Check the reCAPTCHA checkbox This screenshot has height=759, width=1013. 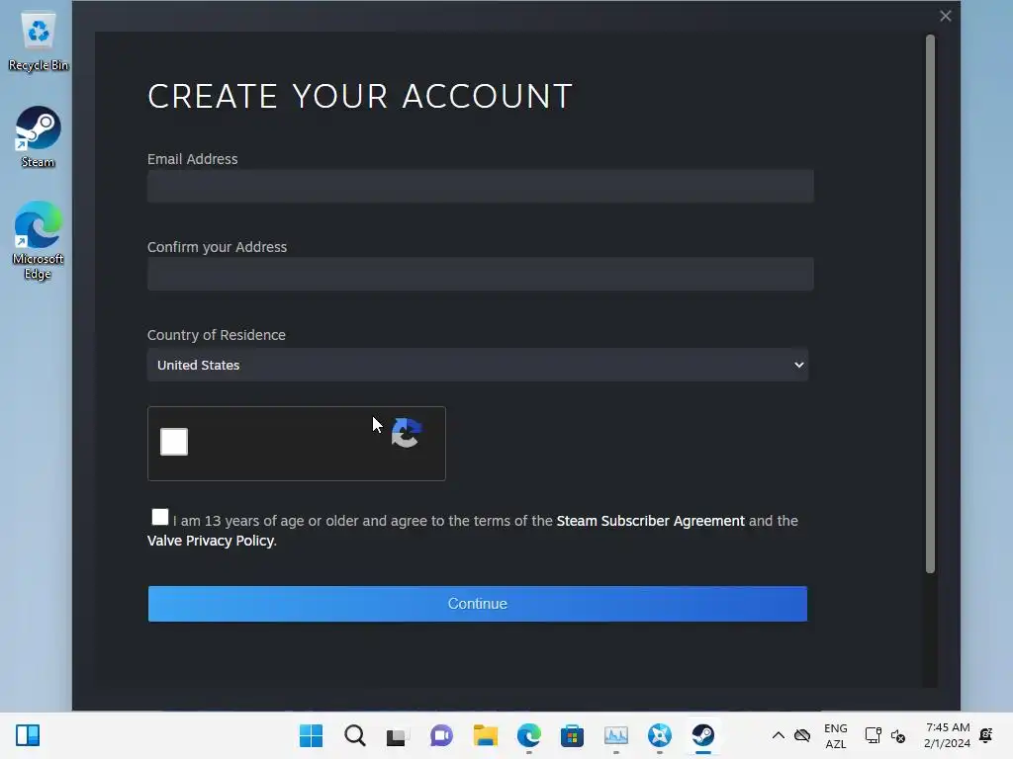174,442
